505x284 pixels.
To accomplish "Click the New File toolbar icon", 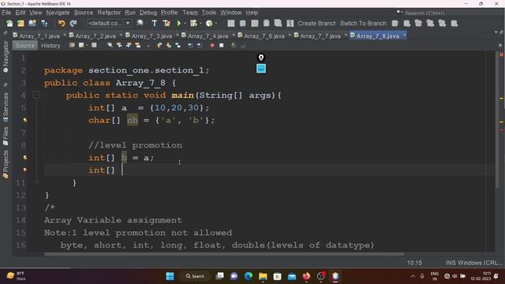I will [9, 23].
